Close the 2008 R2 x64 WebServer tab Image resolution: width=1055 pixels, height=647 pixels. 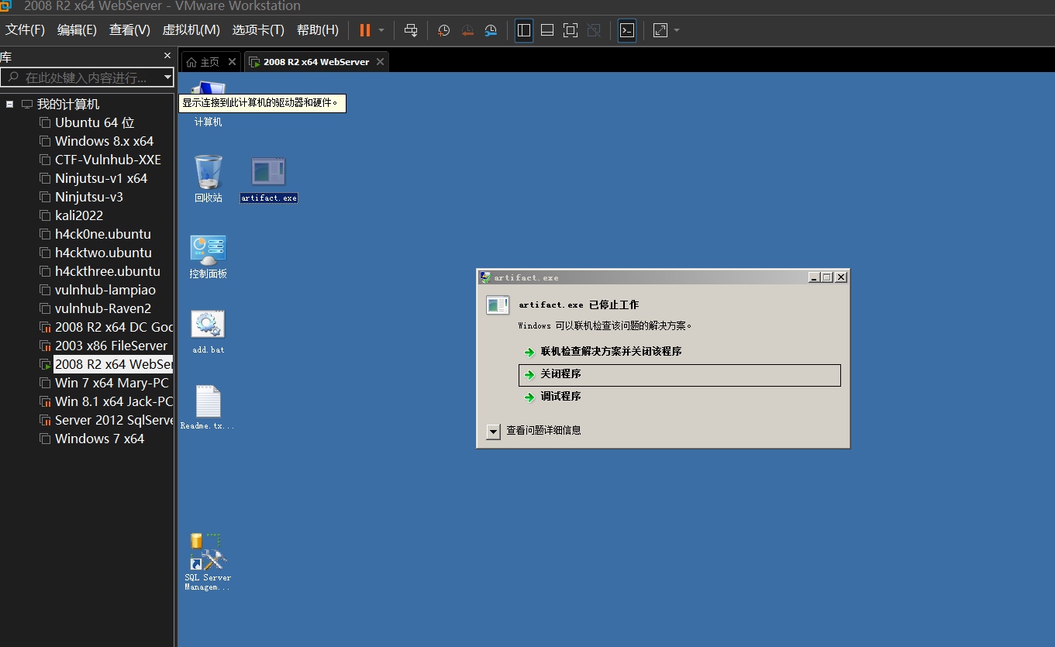point(380,62)
